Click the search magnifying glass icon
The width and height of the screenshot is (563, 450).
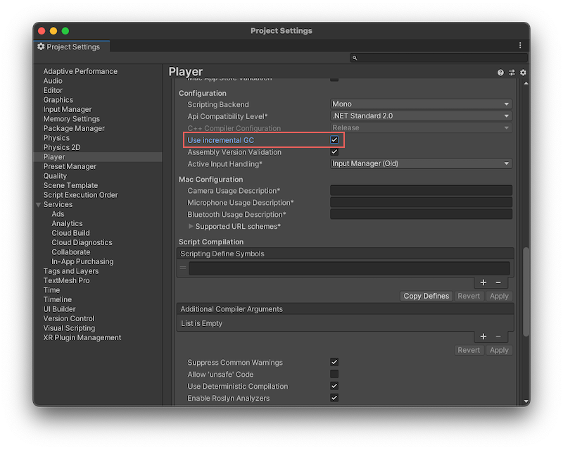pyautogui.click(x=355, y=57)
